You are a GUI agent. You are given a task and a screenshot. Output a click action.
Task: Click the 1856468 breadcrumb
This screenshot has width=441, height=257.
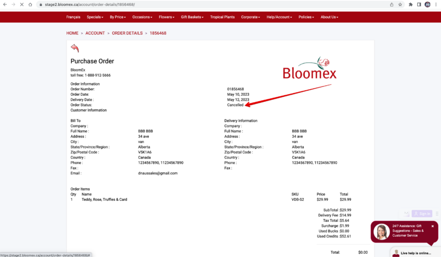click(158, 33)
